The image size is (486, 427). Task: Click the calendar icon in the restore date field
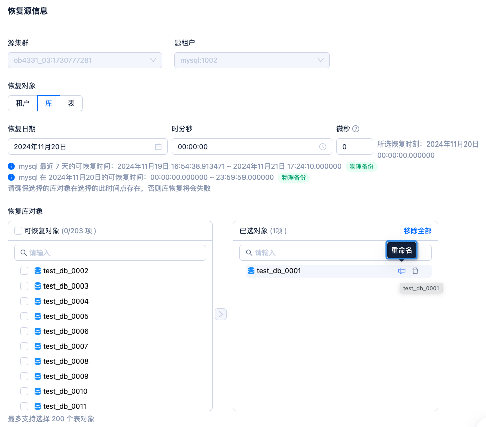(x=158, y=147)
